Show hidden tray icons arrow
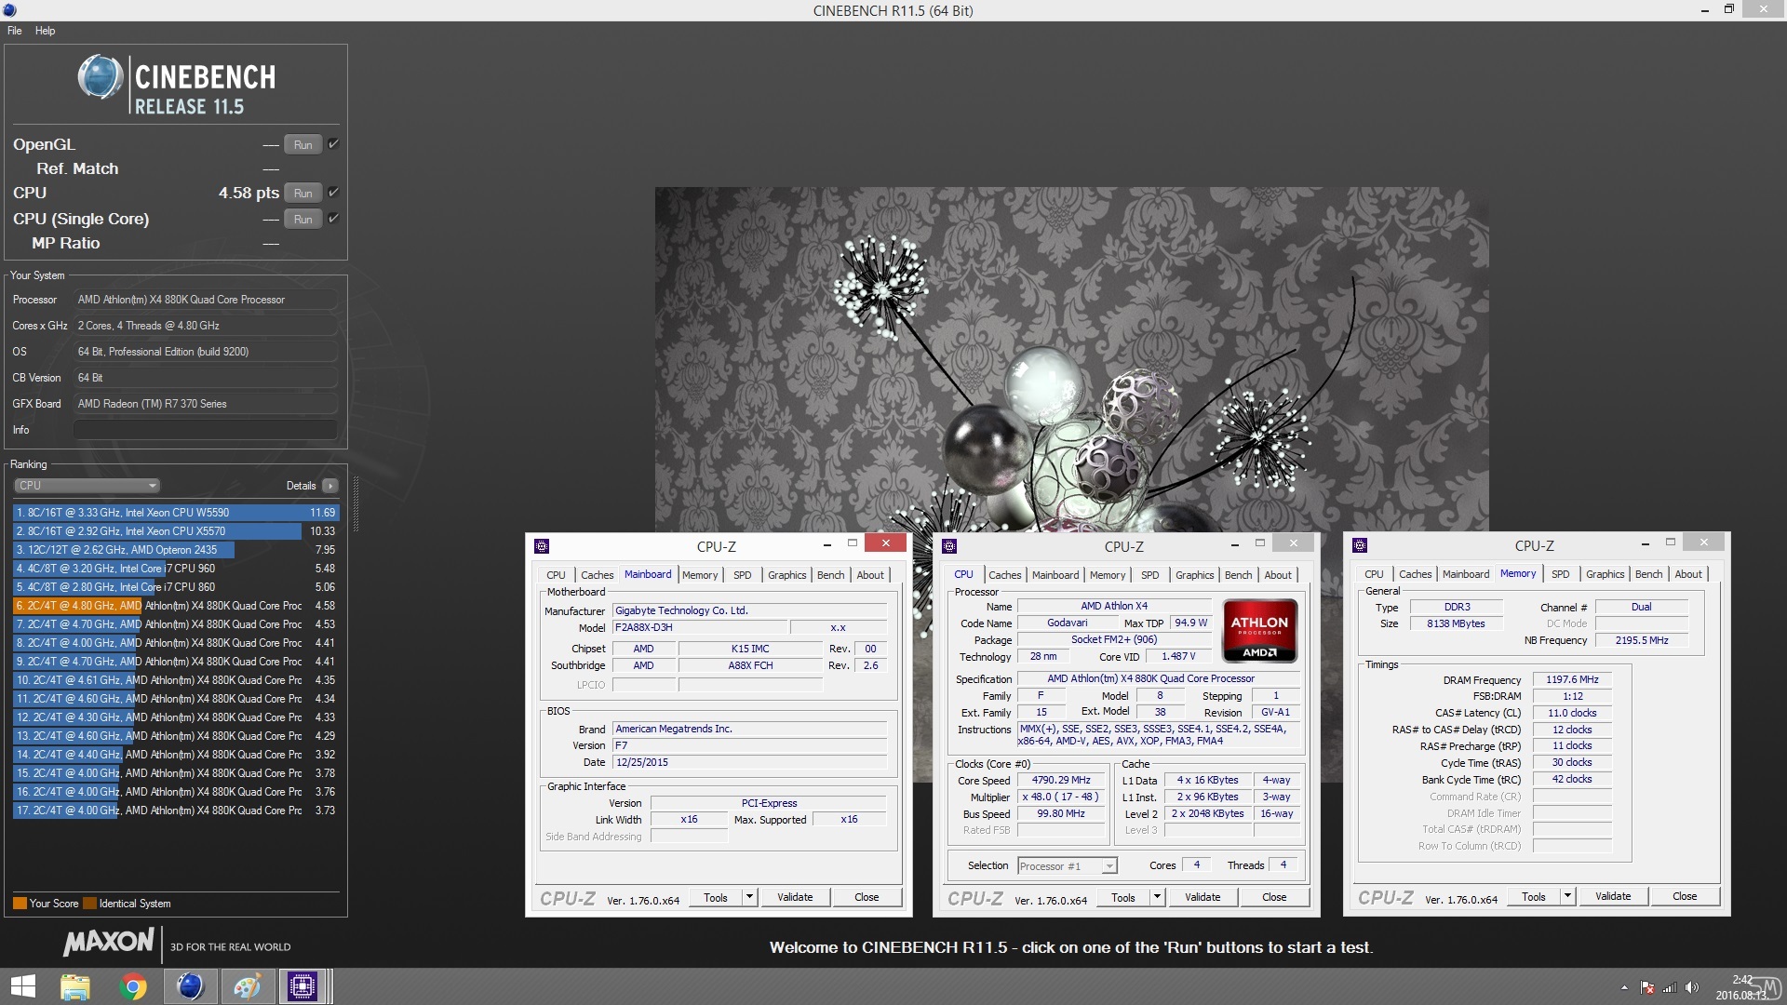Screen dimensions: 1787x1005 (x=1624, y=988)
